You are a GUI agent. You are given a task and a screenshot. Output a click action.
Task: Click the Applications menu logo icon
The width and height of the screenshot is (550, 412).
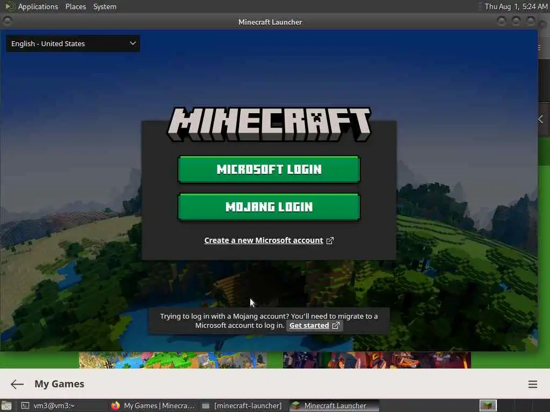[x=10, y=6]
